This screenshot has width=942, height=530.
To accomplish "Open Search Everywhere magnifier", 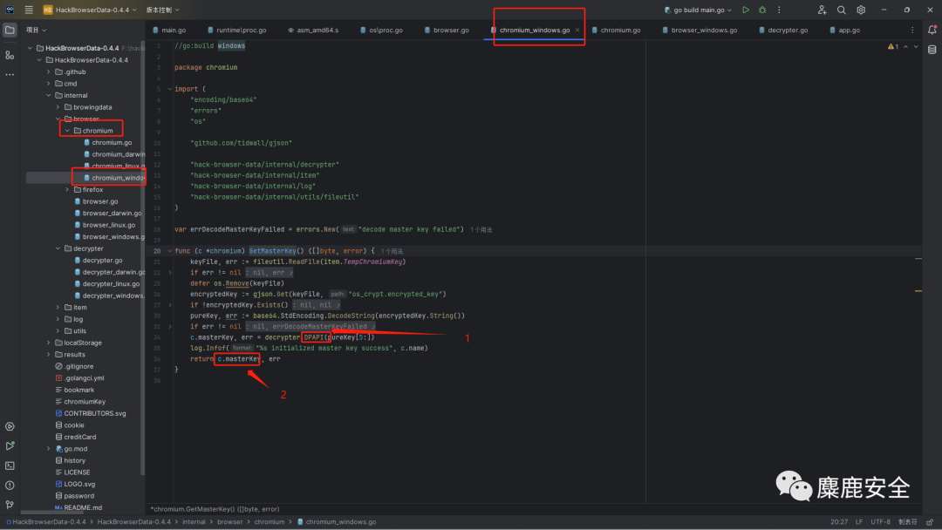I will 842,10.
